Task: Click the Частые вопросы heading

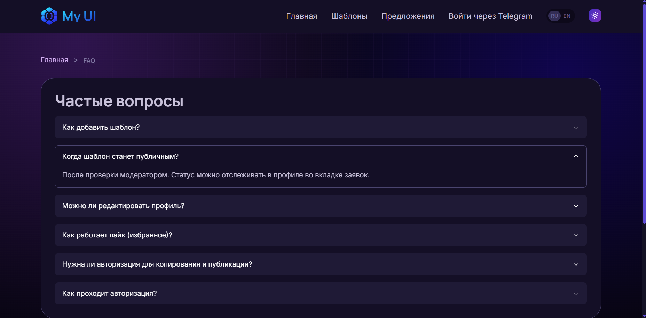Action: (x=119, y=101)
